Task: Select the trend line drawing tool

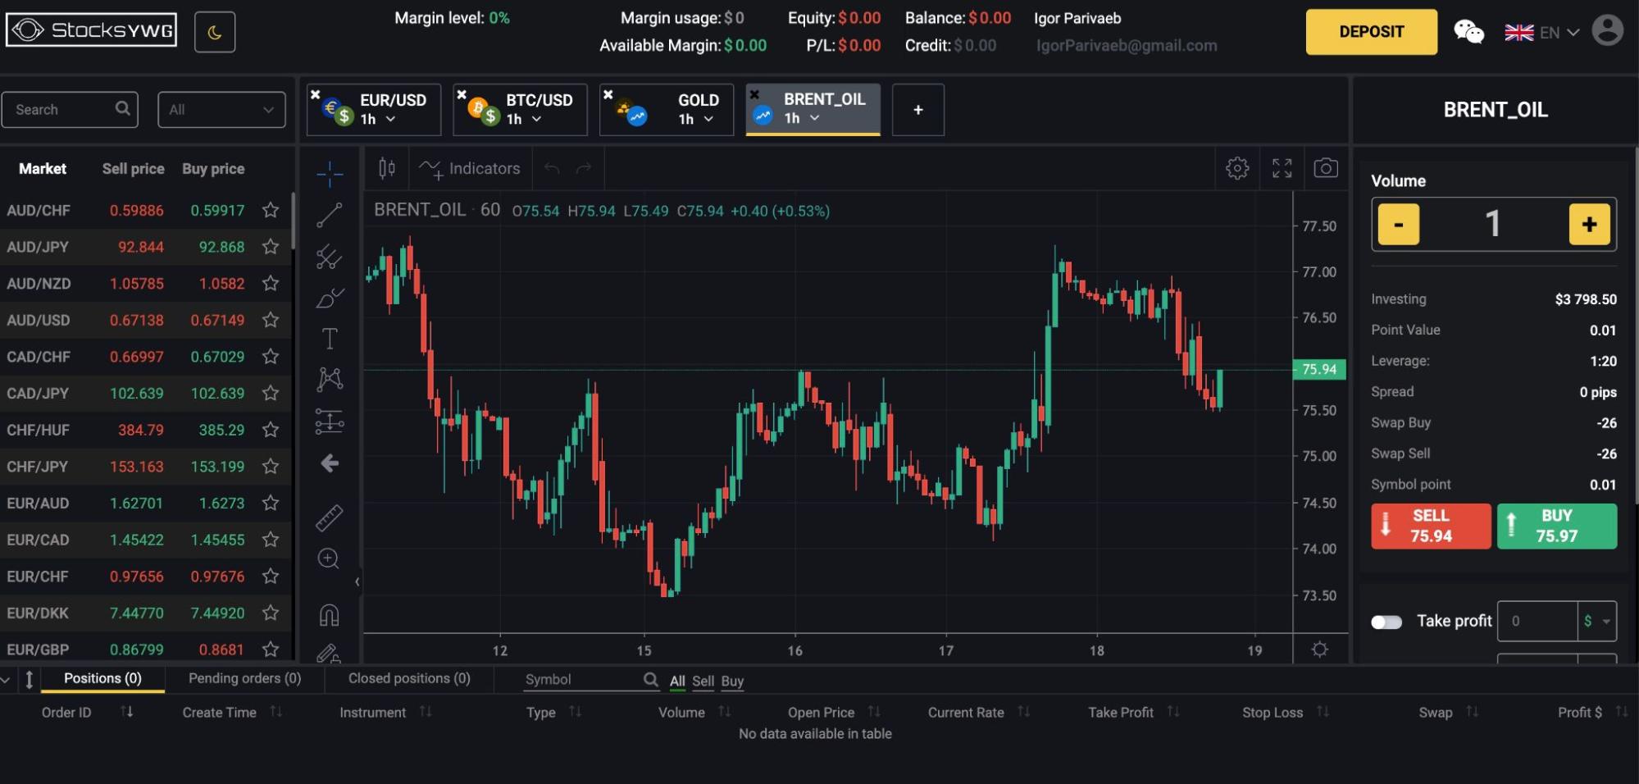Action: [x=330, y=215]
